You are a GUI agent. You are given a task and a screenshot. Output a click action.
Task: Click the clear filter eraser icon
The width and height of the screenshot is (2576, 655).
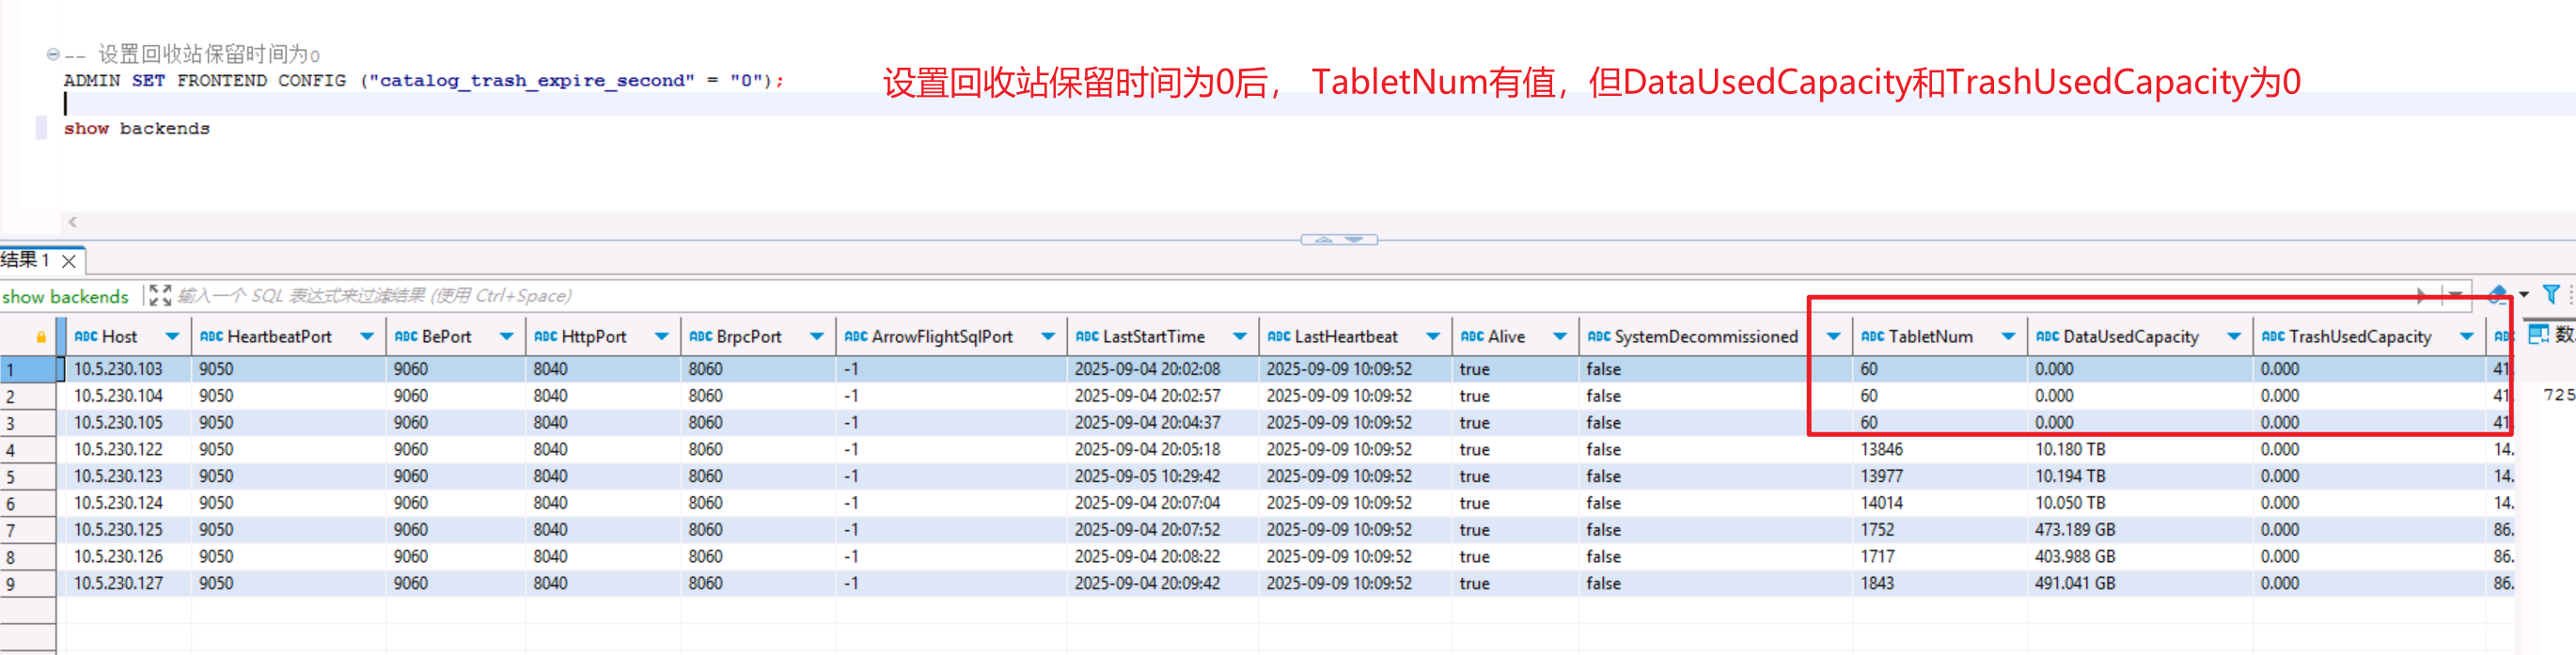pyautogui.click(x=2496, y=294)
